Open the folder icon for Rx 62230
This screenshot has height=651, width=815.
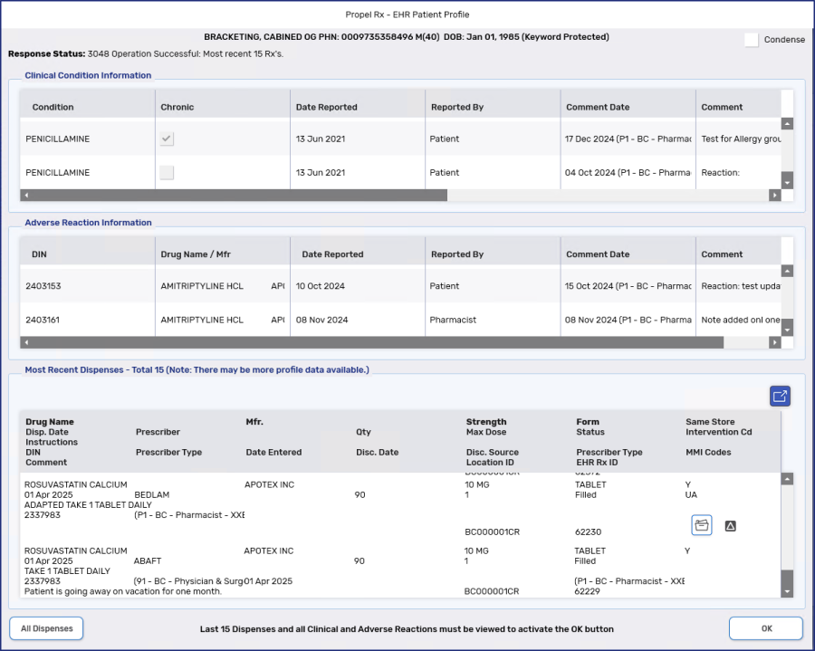pyautogui.click(x=701, y=525)
